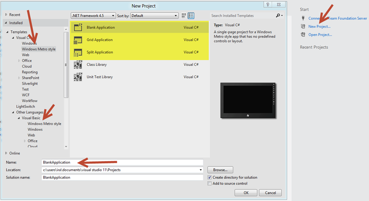Image resolution: width=369 pixels, height=201 pixels.
Task: Open the .NET Framework version dropdown
Action: tap(93, 16)
